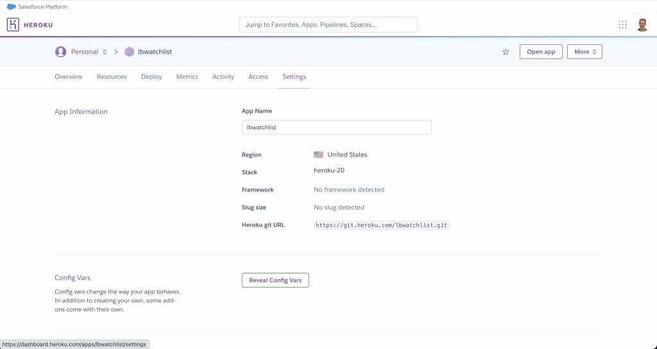
Task: Click the lbwatchlist hexagon app icon
Action: (130, 52)
